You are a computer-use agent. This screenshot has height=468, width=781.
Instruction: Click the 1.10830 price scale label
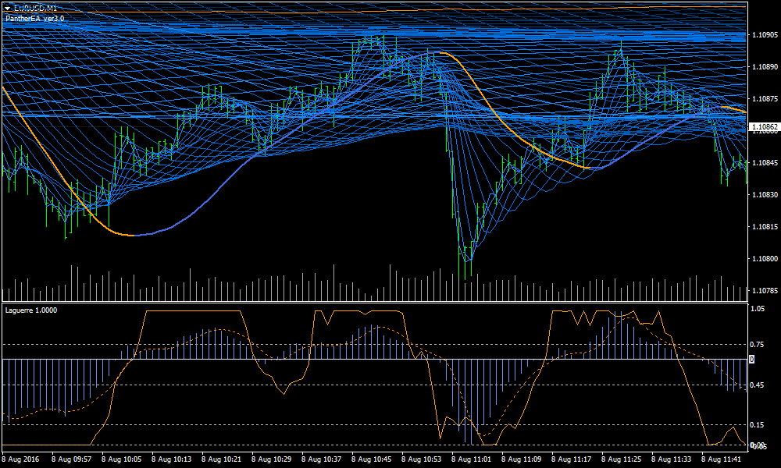coord(763,194)
